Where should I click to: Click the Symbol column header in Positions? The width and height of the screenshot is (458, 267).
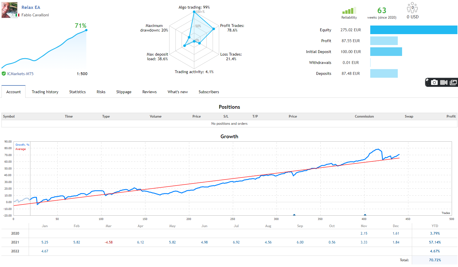9,116
